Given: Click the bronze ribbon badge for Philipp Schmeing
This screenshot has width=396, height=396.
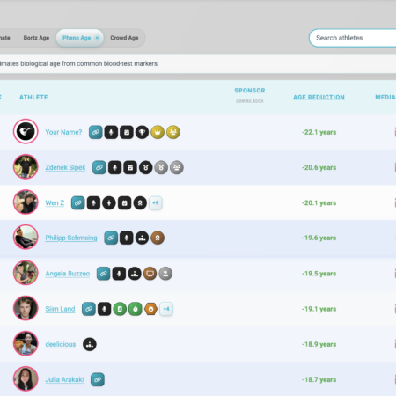Looking at the screenshot, I should (158, 238).
